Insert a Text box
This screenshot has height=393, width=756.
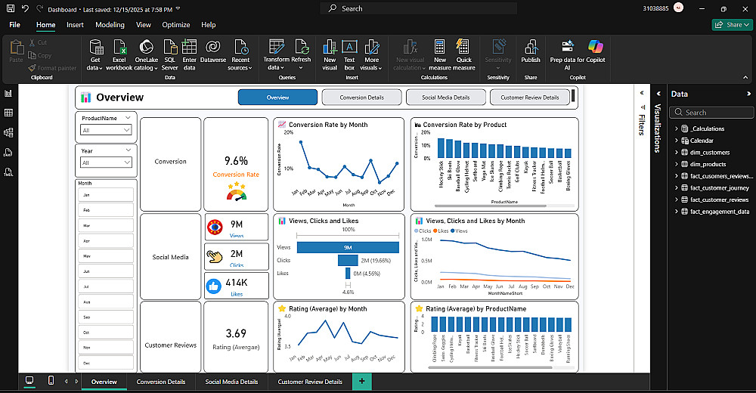[x=349, y=55]
